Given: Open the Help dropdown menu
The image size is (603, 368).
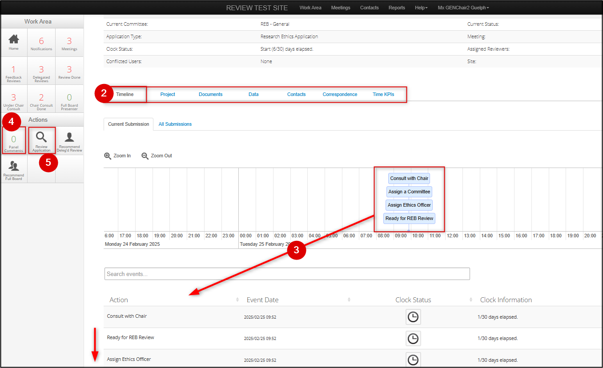Looking at the screenshot, I should tap(421, 8).
